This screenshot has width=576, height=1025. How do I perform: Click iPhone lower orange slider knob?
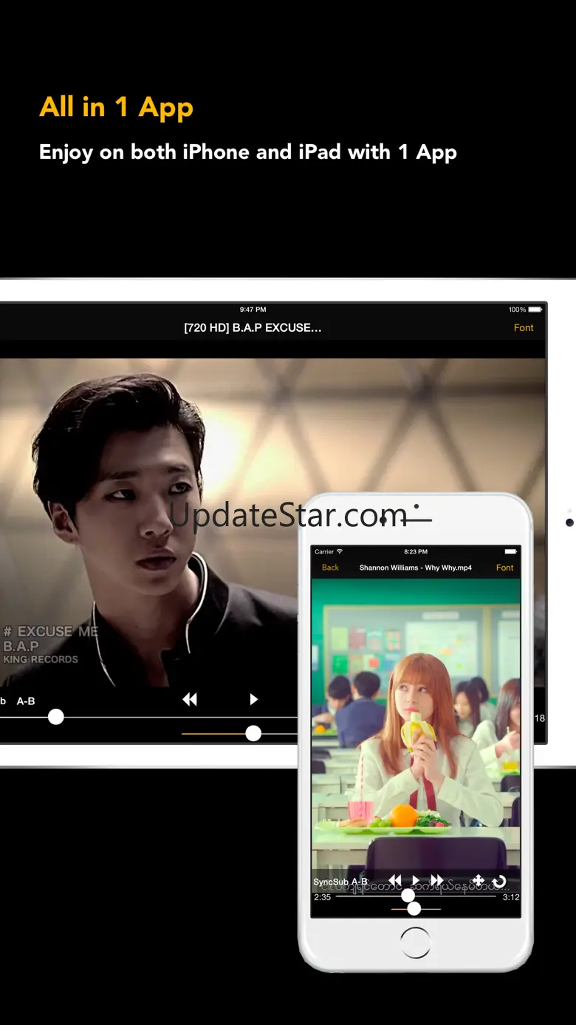tap(414, 908)
